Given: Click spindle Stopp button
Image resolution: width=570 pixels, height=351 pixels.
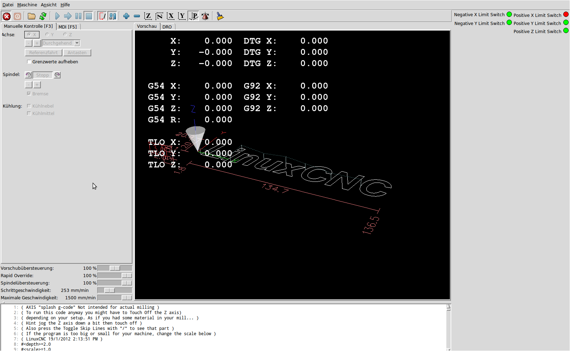Looking at the screenshot, I should (43, 75).
